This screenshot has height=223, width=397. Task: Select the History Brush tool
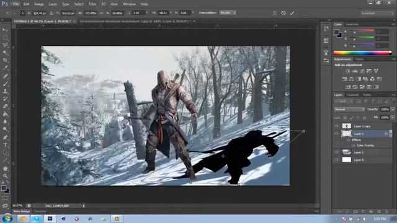tap(5, 98)
